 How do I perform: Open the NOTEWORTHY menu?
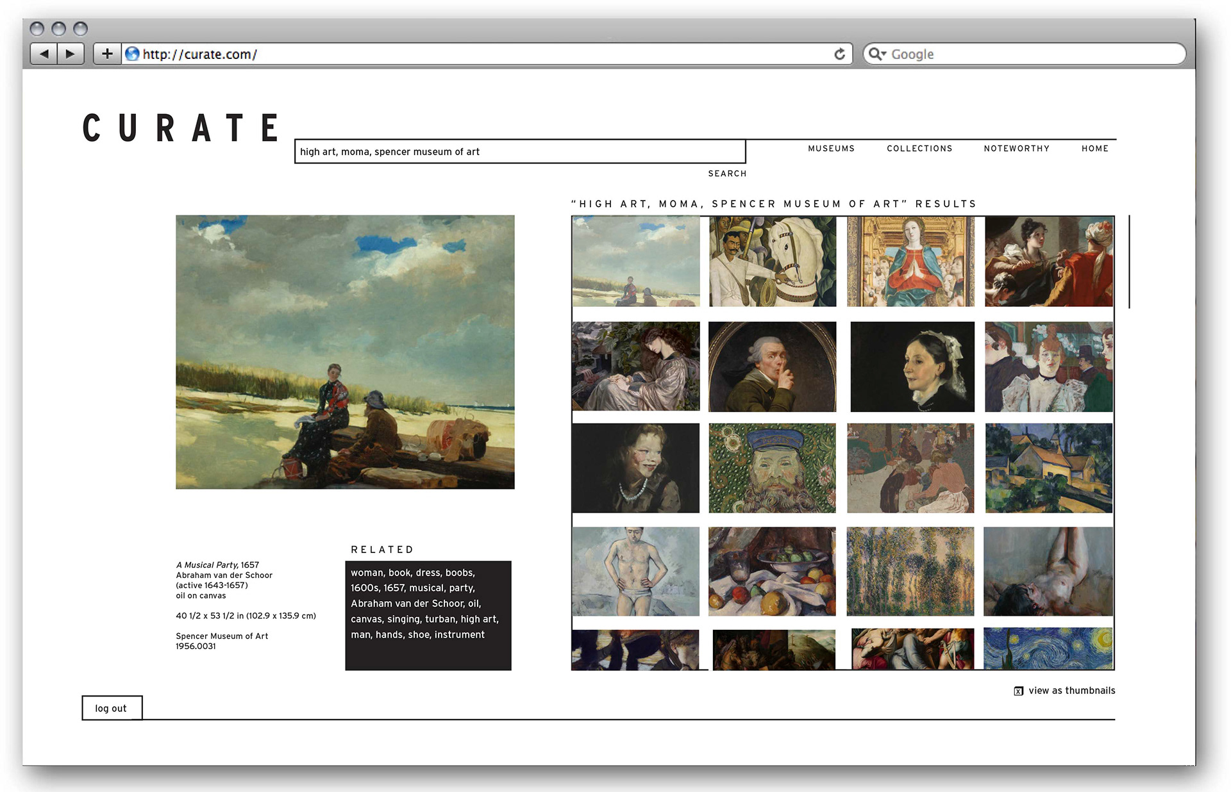(1017, 149)
